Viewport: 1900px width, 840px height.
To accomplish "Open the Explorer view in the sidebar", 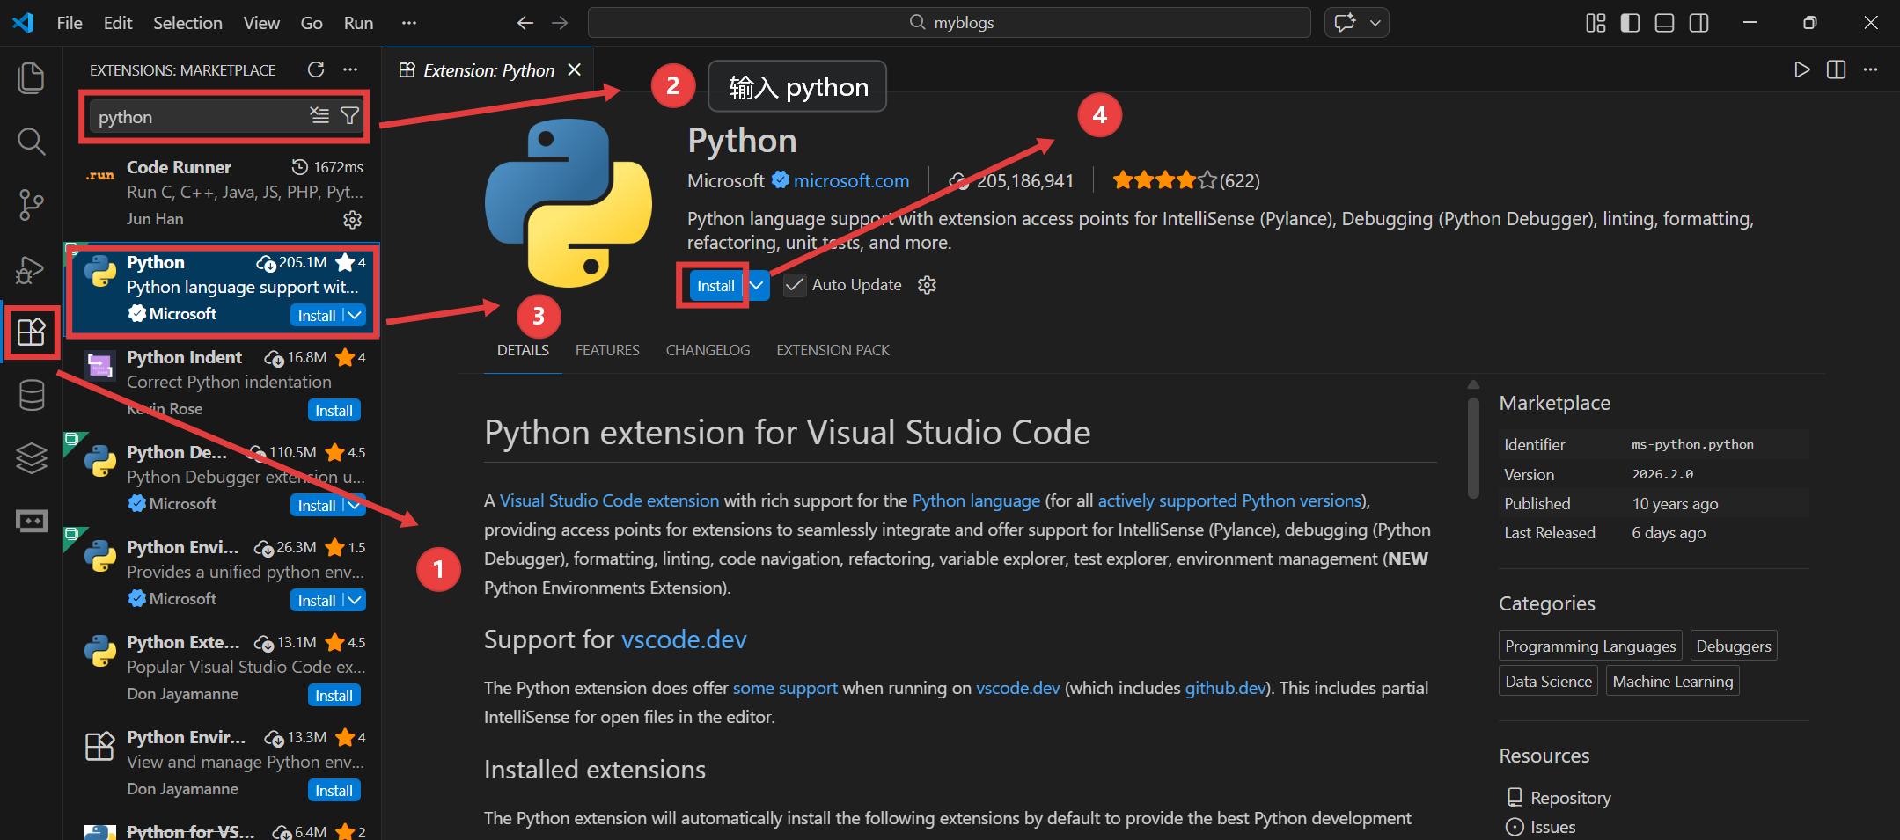I will click(x=32, y=77).
